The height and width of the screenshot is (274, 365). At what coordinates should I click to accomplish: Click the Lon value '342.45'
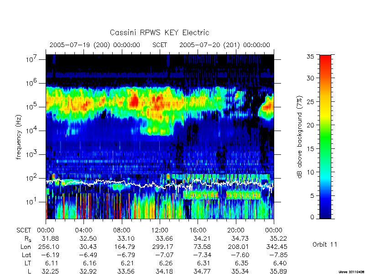click(276, 247)
